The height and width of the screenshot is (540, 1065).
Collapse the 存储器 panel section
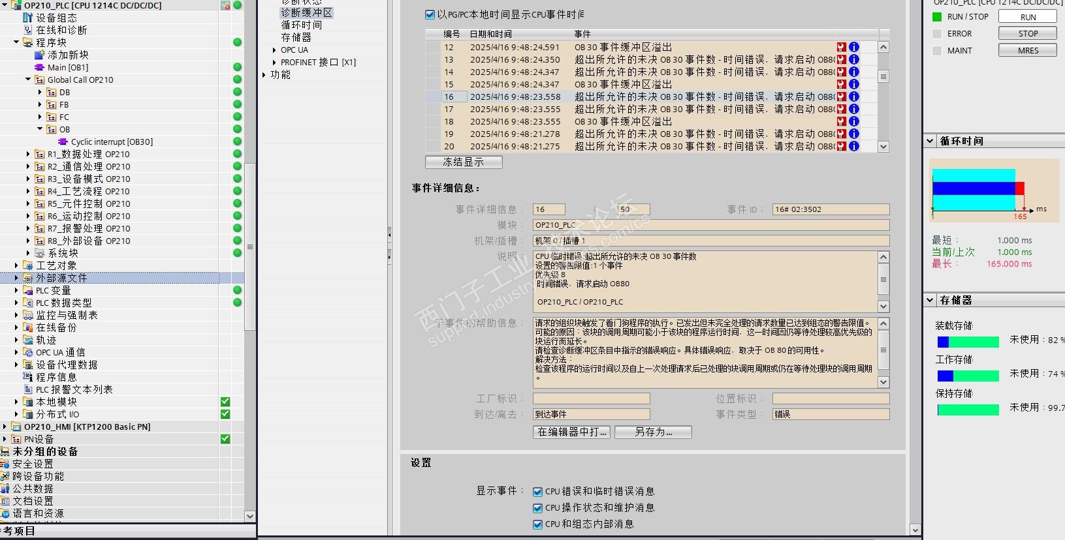click(930, 300)
